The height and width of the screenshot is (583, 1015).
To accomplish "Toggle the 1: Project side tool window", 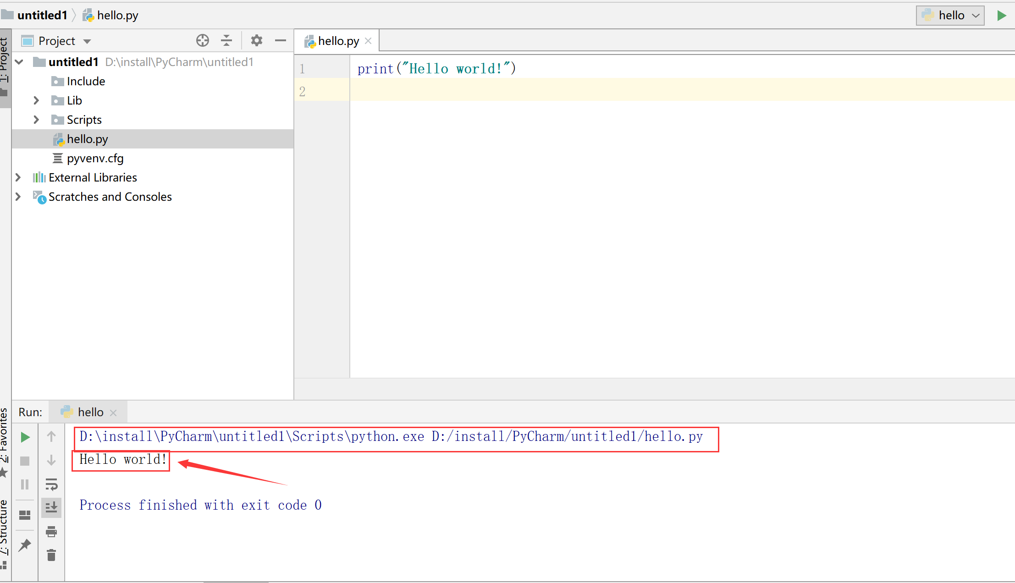I will pyautogui.click(x=5, y=69).
